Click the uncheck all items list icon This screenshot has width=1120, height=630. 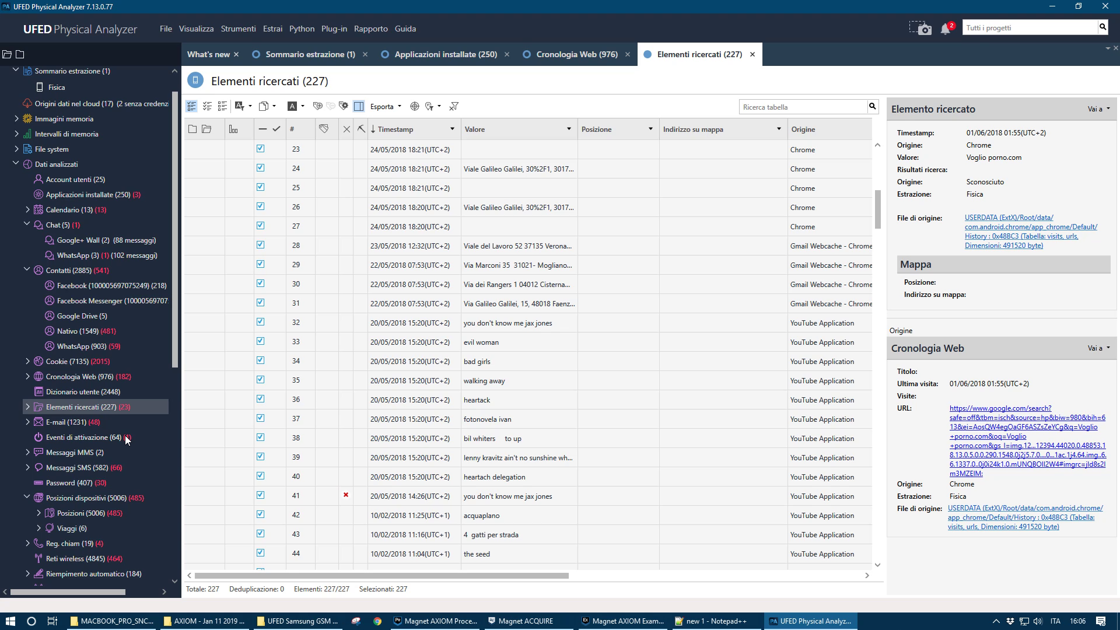[x=222, y=106]
